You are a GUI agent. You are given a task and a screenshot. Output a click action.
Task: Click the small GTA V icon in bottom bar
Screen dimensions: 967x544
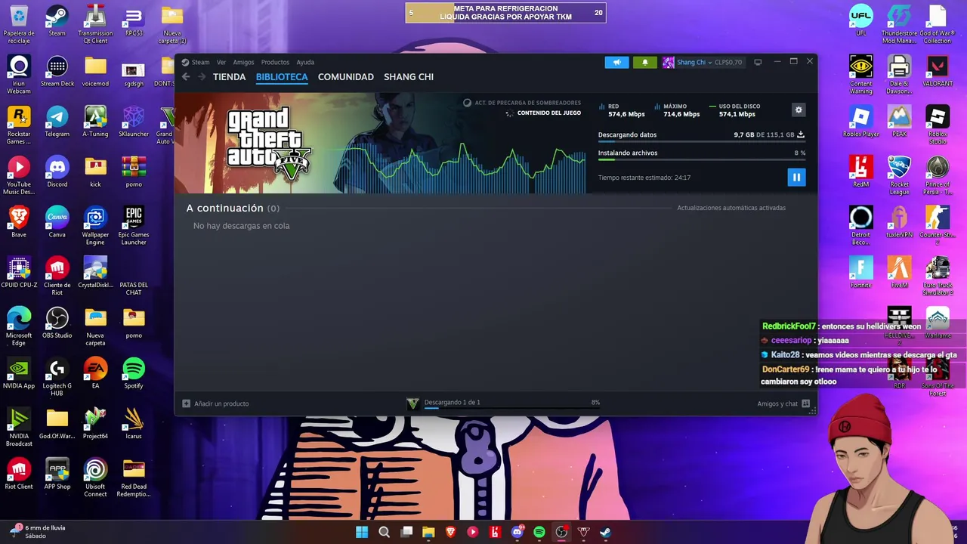click(x=412, y=404)
